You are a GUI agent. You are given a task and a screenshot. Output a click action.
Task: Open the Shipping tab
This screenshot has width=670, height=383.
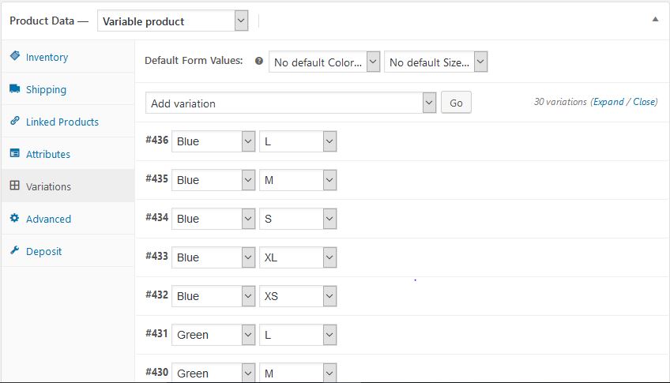46,89
